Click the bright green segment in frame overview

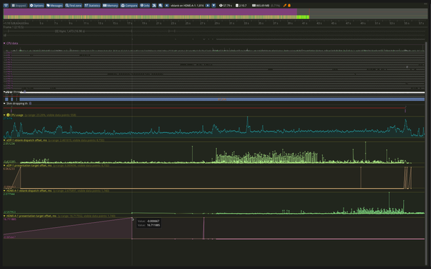tap(303, 17)
